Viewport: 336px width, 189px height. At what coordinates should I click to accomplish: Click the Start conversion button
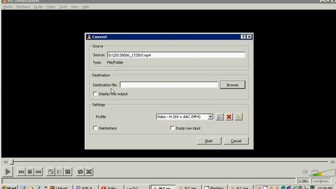coord(209,141)
